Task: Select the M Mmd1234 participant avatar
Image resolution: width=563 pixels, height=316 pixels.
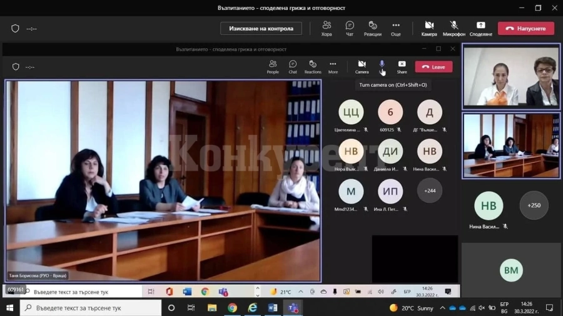Action: [351, 191]
